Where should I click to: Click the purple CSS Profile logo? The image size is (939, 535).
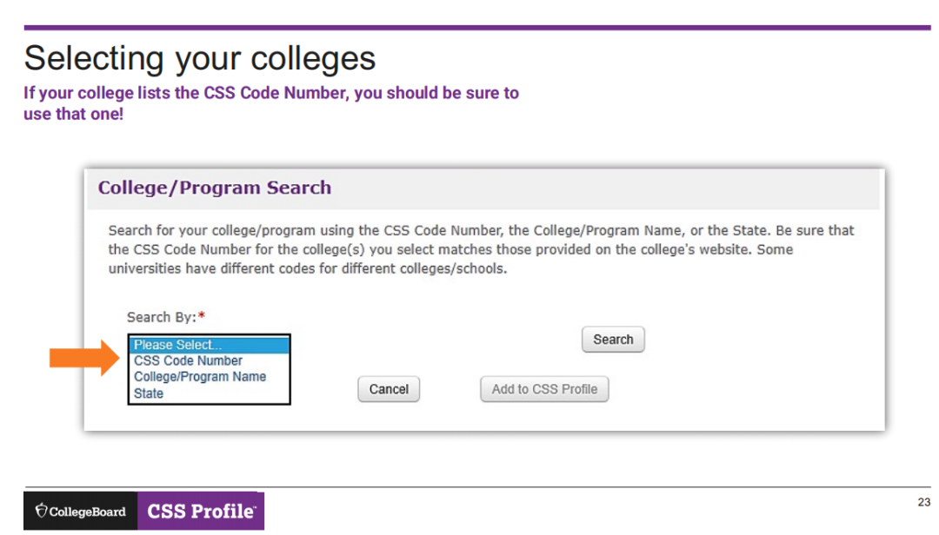(x=202, y=512)
